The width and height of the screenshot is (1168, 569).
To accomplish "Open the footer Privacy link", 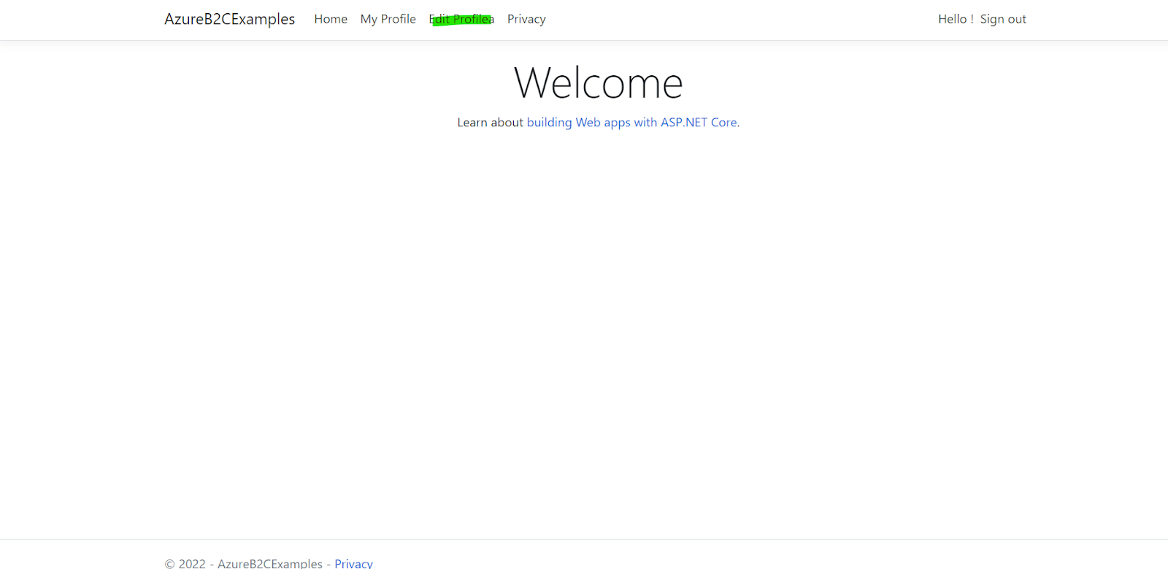I will [353, 563].
